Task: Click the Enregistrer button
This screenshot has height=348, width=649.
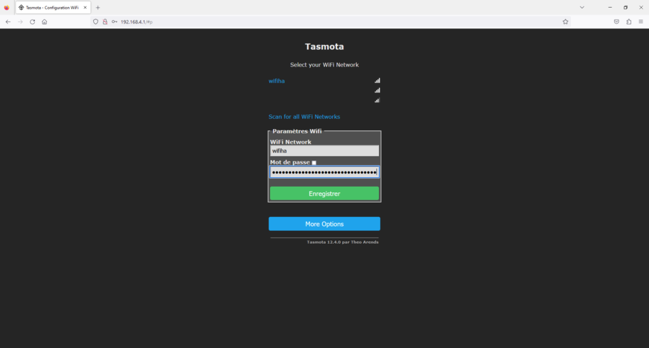Action: 324,194
